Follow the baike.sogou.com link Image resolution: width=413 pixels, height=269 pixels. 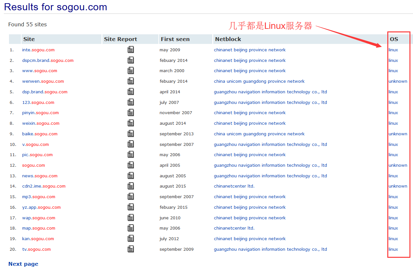40,134
